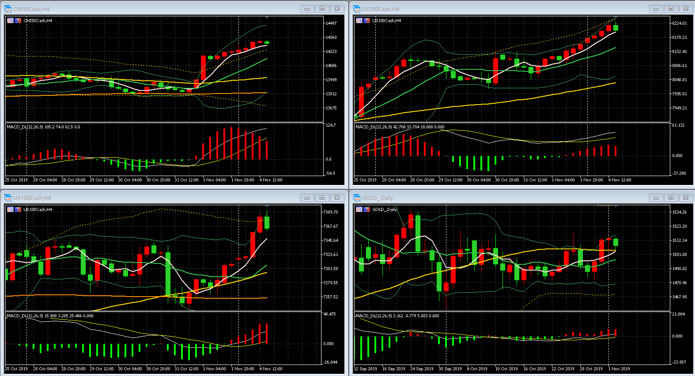This screenshot has height=376, width=695.
Task: Click price 14497 on CHI50Cash price axis
Action: [331, 23]
